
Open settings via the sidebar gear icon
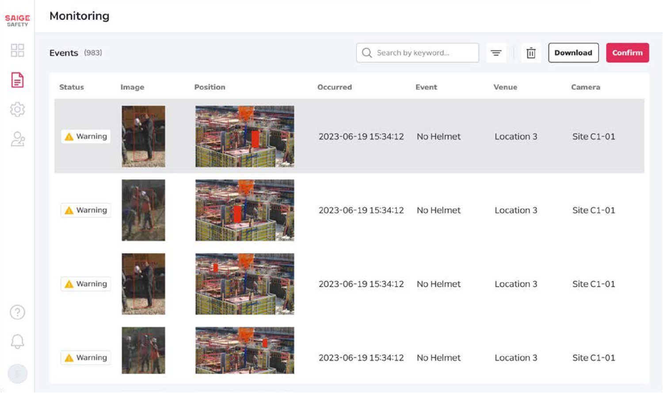pos(17,109)
